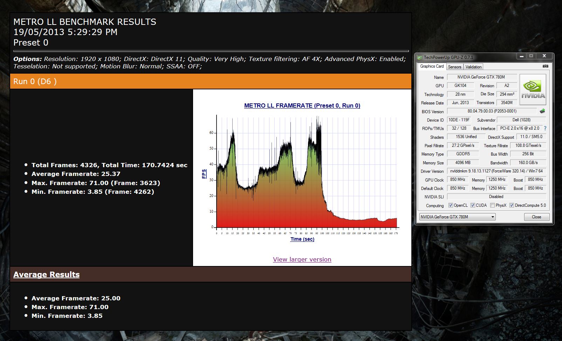Click the Min. Framerate (Frame: 4262) line
The width and height of the screenshot is (562, 341).
(93, 192)
